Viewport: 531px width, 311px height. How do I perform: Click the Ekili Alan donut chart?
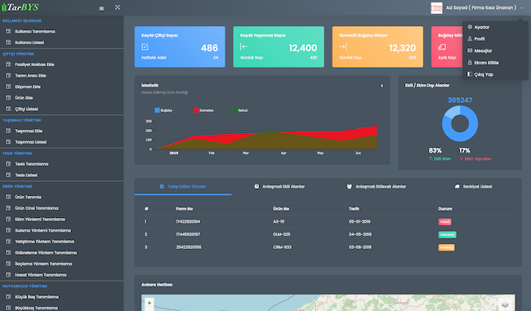(x=460, y=123)
